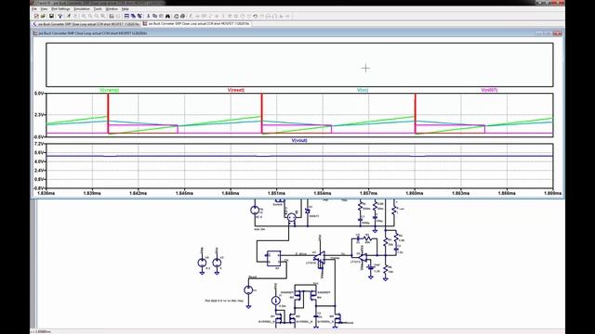This screenshot has height=334, width=595.
Task: Open the Help menu
Action: click(125, 8)
